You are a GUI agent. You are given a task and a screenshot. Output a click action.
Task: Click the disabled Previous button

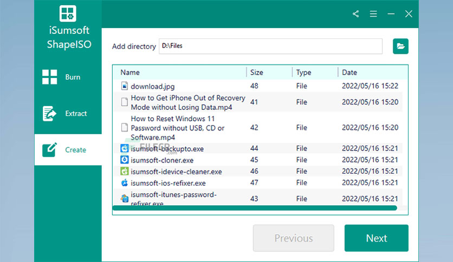tap(294, 238)
